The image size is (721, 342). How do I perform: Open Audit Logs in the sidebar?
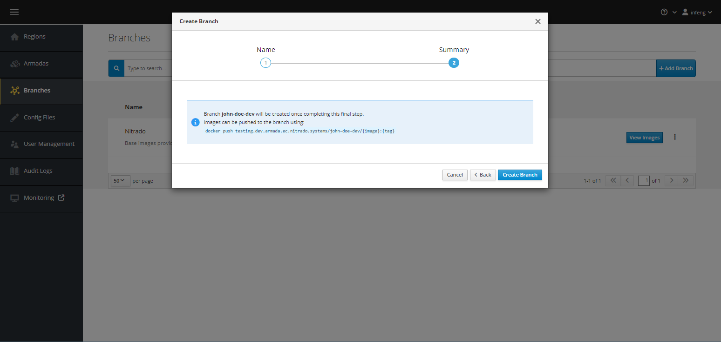coord(41,171)
